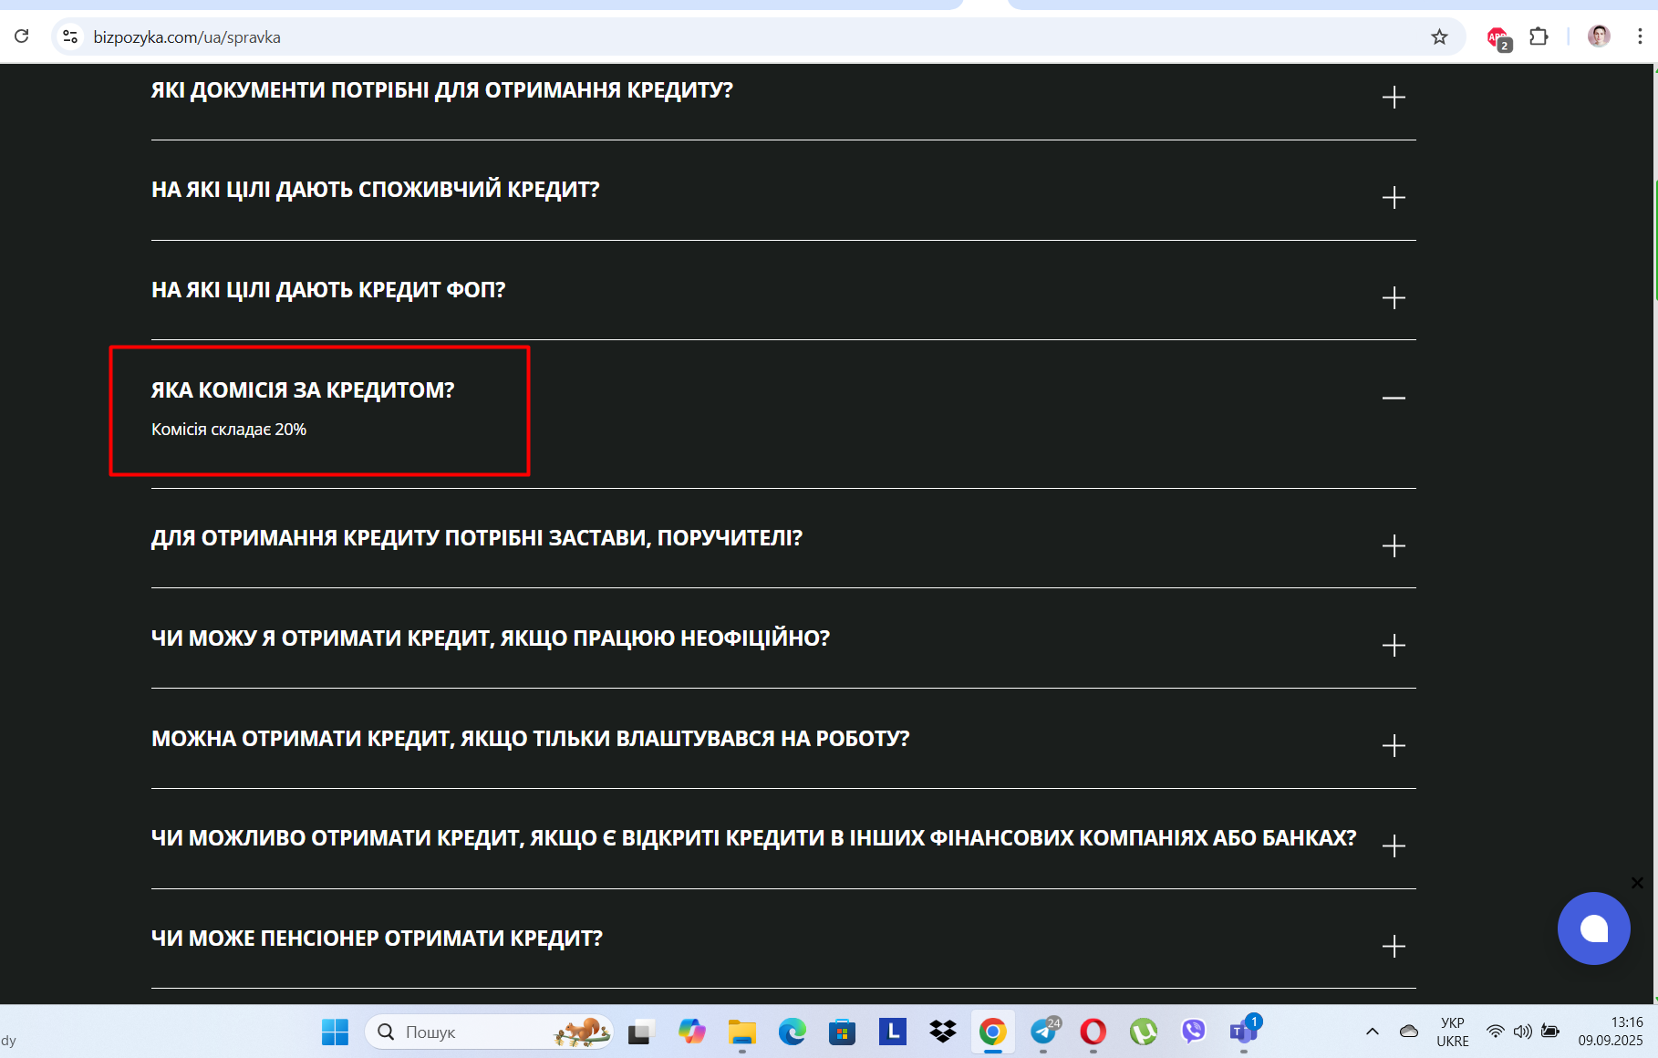Click question about 'ВІДКРИТІ КРЕДИТИ В ІНШИХ ФІНАНСОВИХ КОМПАНІЯХ'
The width and height of the screenshot is (1658, 1058).
tap(754, 838)
